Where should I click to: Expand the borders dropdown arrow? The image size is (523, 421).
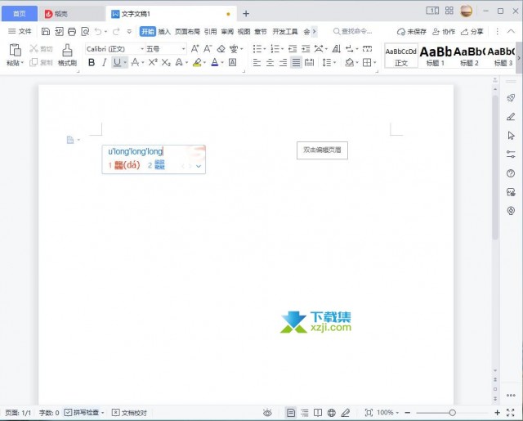375,63
